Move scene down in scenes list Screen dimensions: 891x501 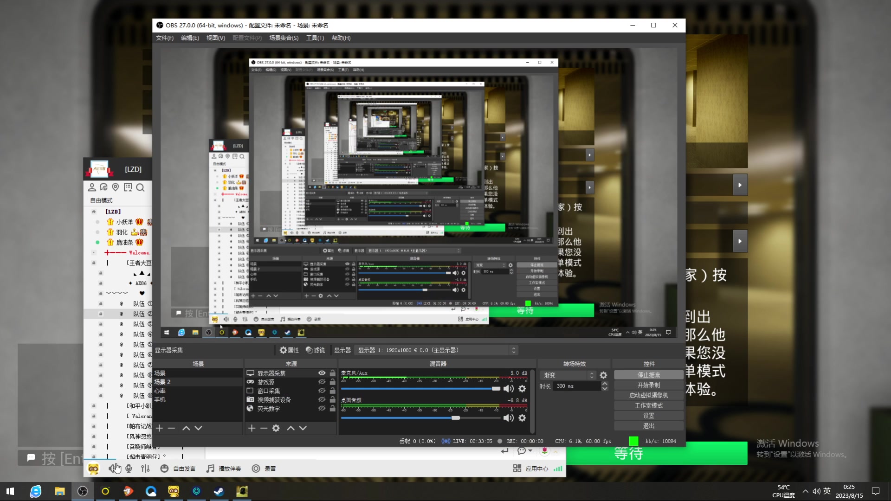click(x=198, y=428)
